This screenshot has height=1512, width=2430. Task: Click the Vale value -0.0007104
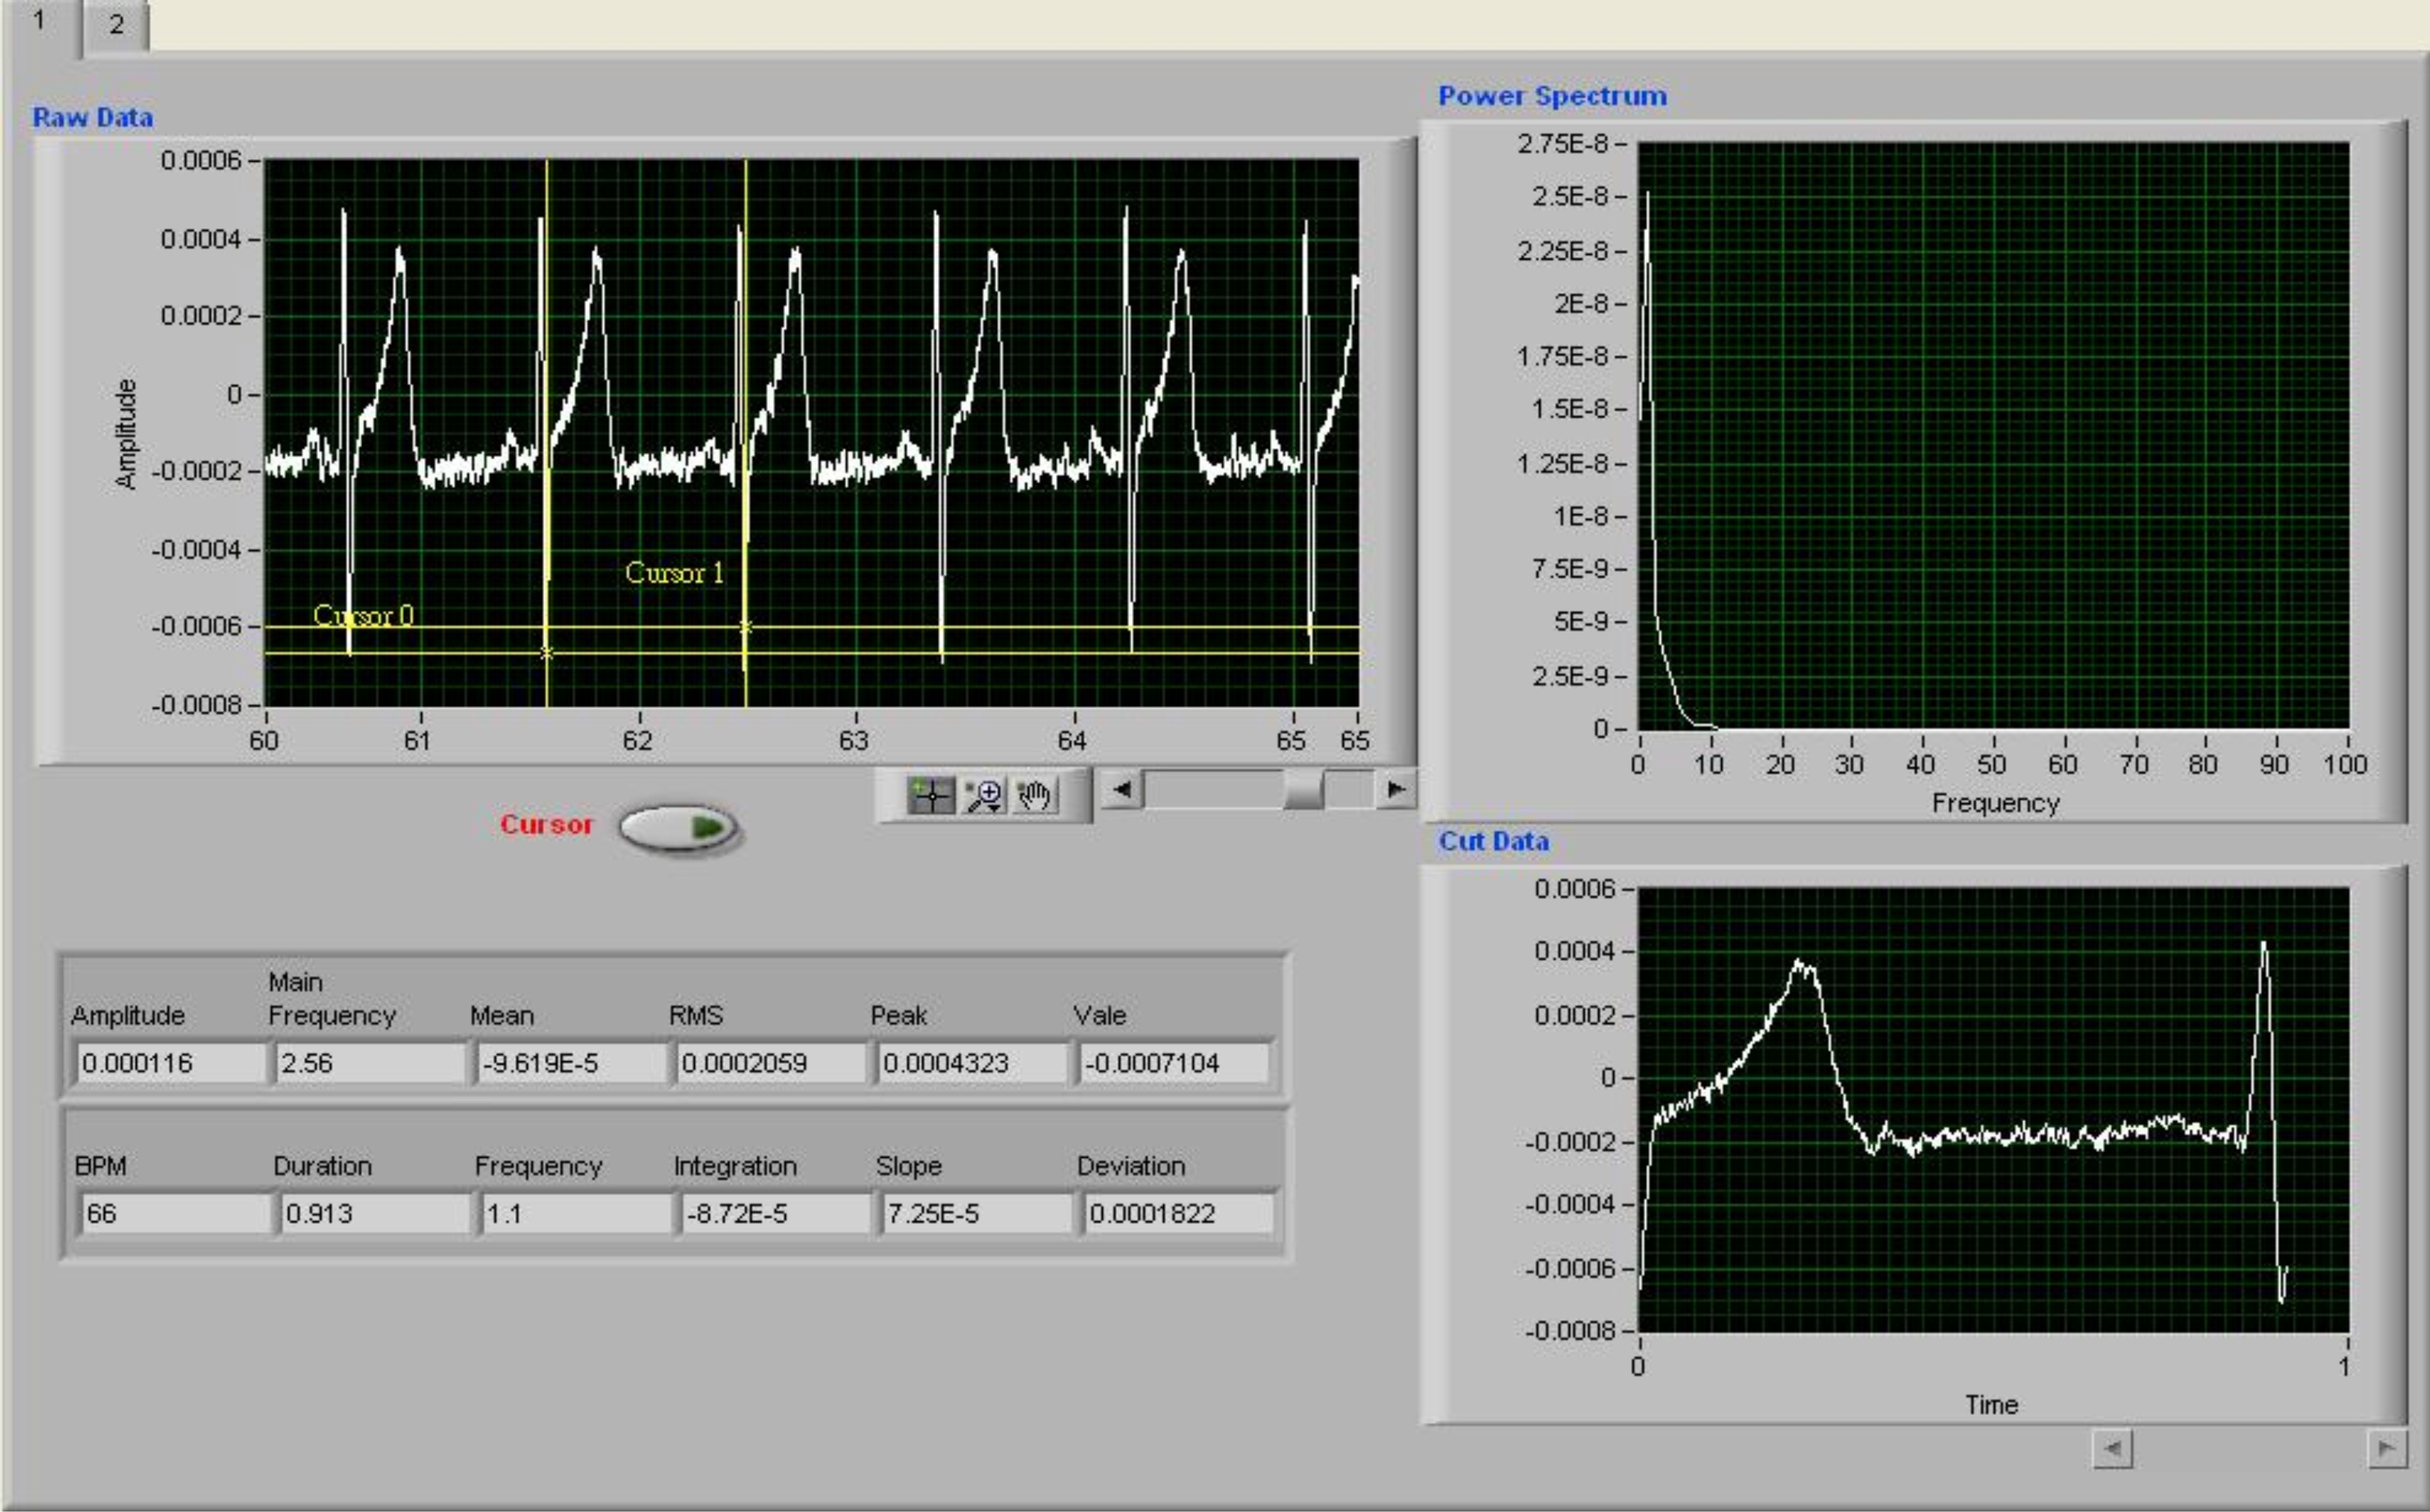(1175, 1063)
